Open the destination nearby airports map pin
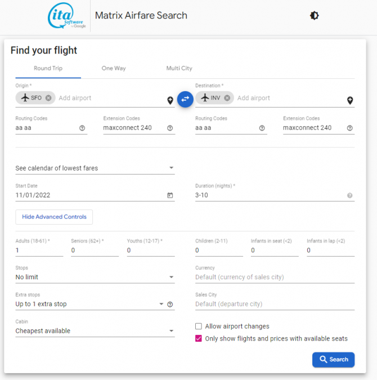 pos(349,101)
